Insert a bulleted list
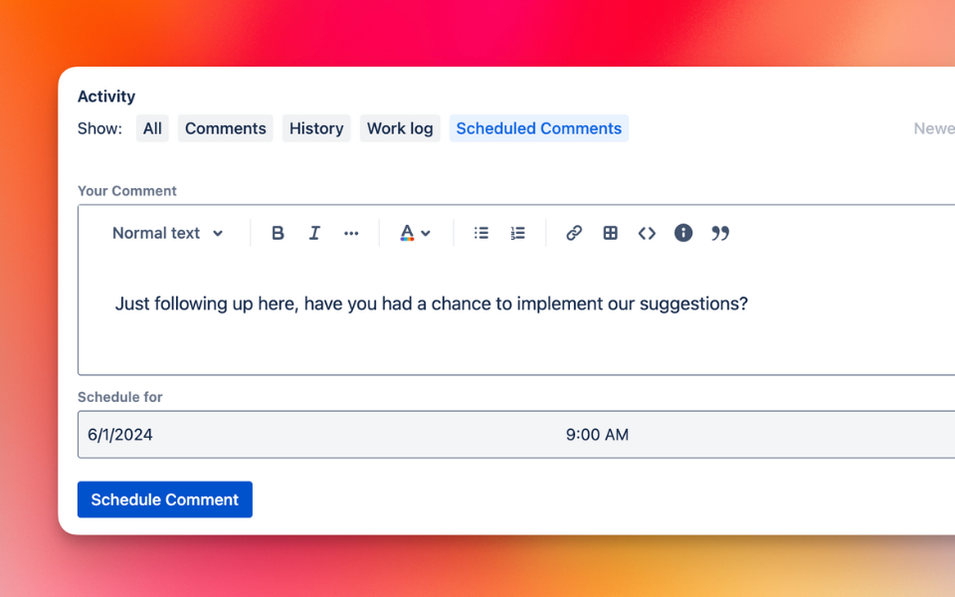This screenshot has width=955, height=597. (481, 233)
